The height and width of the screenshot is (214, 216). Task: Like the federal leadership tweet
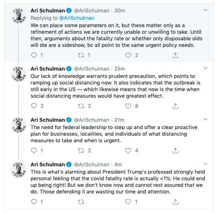(128, 150)
